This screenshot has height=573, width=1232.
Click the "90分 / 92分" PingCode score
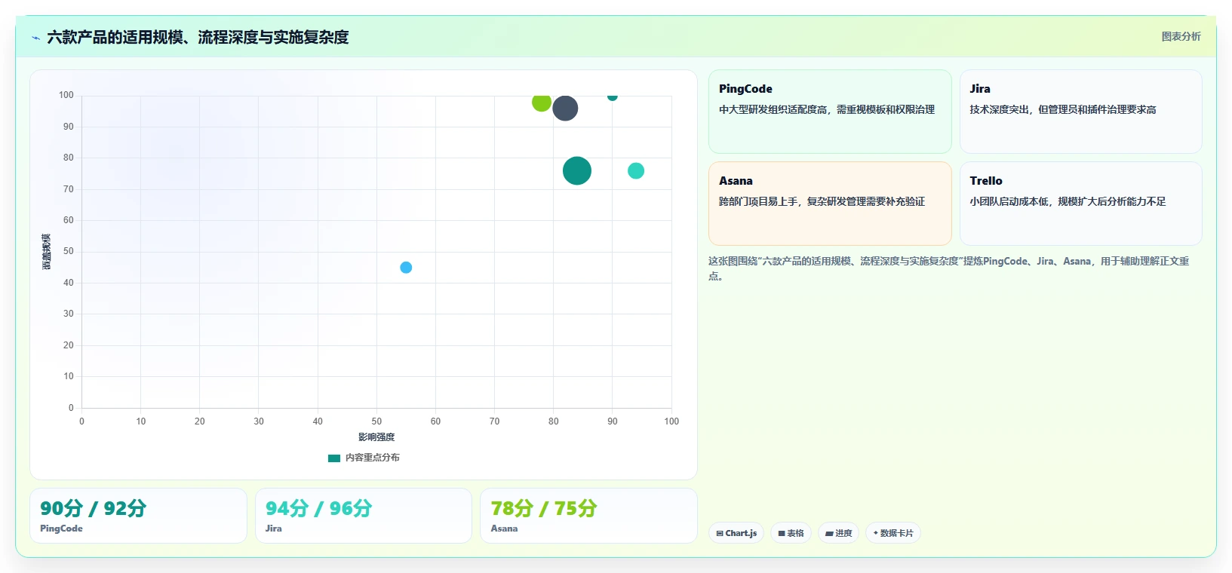(x=93, y=508)
